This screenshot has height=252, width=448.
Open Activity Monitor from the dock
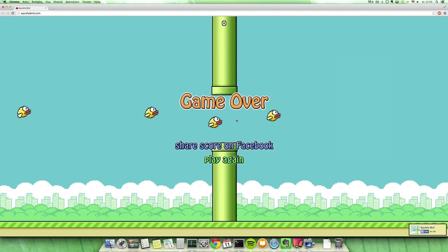[192, 243]
